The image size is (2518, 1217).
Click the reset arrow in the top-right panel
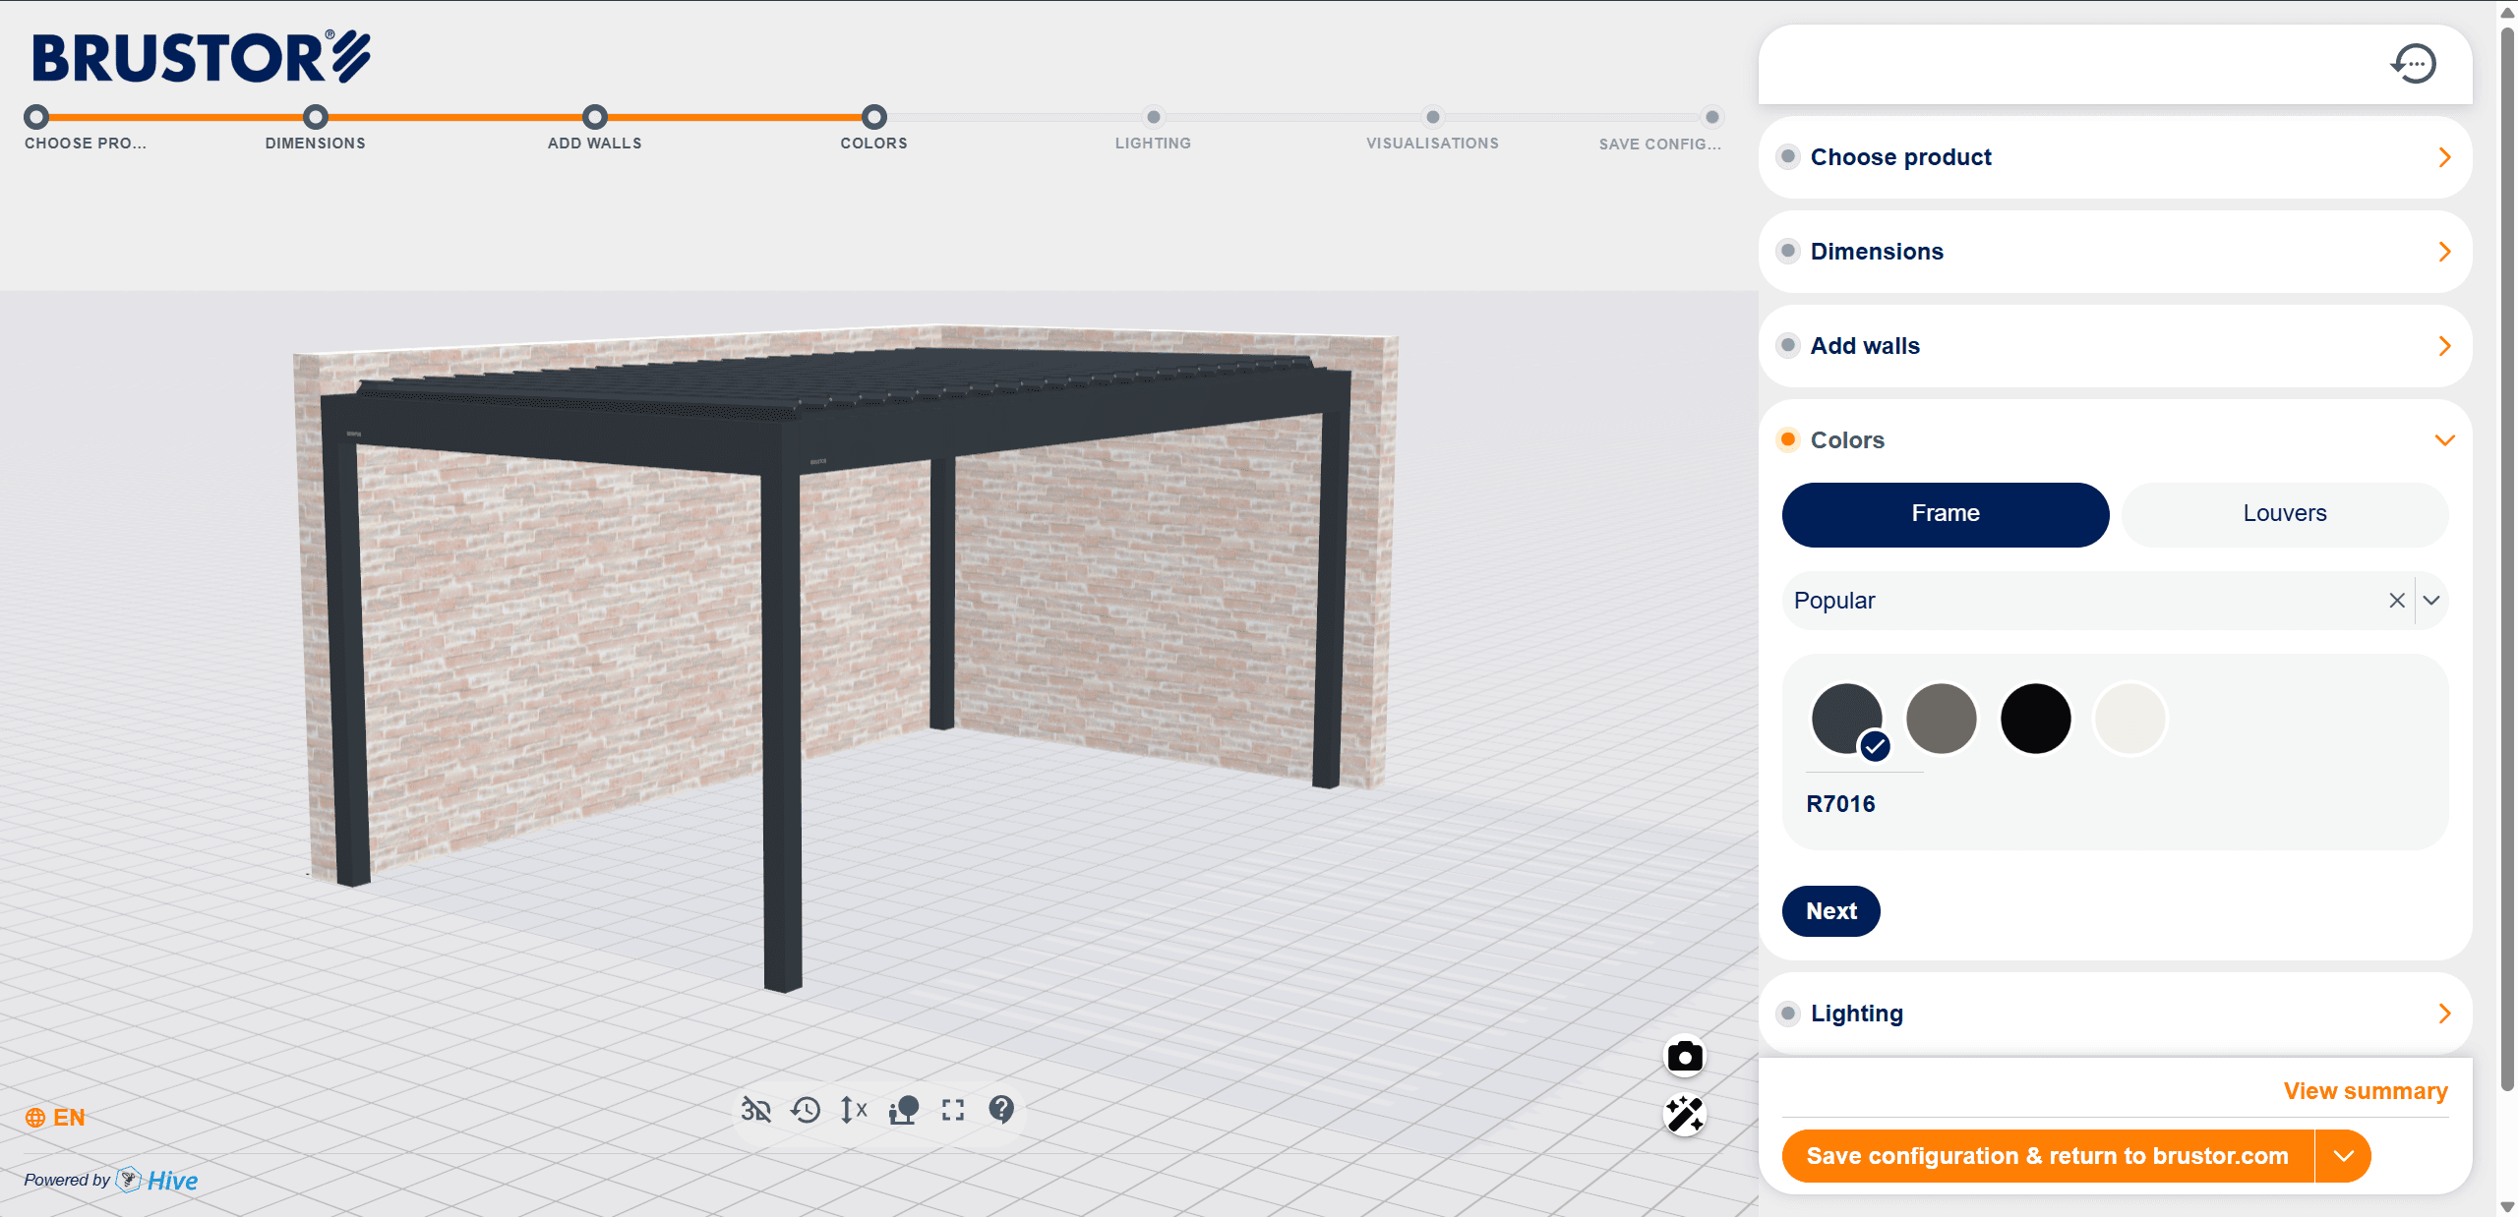[x=2415, y=63]
